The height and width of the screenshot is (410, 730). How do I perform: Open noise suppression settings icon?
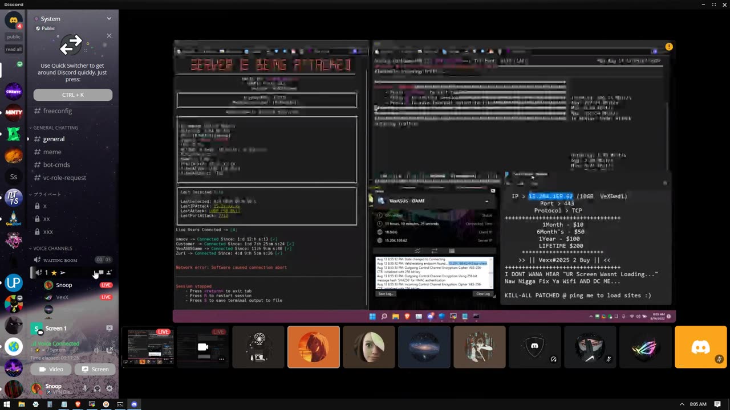click(98, 350)
